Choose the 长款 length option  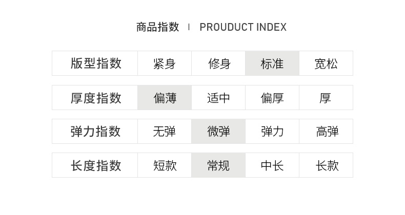[x=326, y=165]
